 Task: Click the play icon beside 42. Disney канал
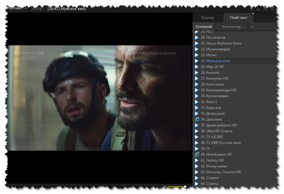(197, 166)
